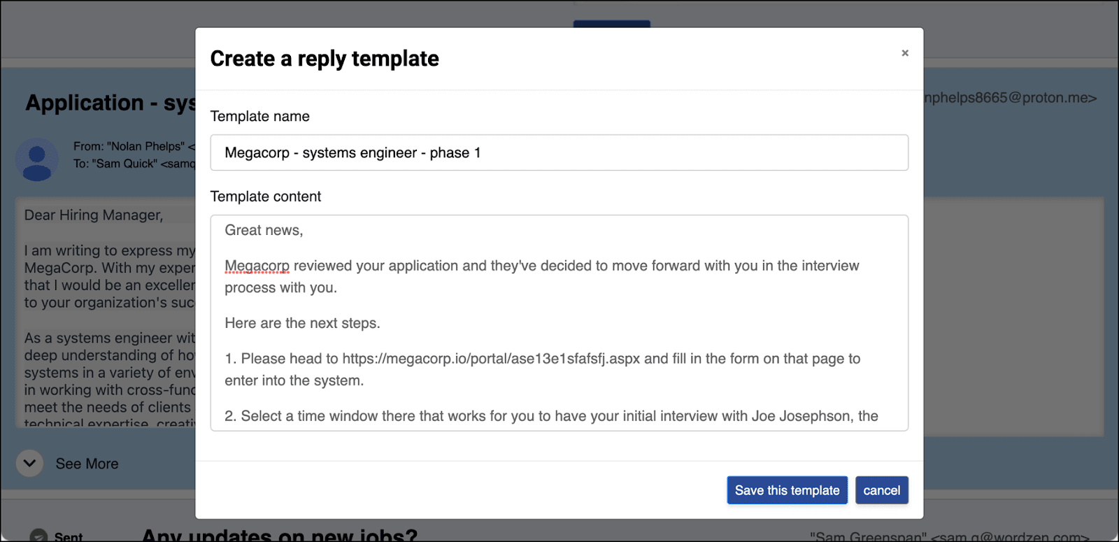Click the megacorp.io portal URL text
This screenshot has height=542, width=1119.
pos(491,359)
